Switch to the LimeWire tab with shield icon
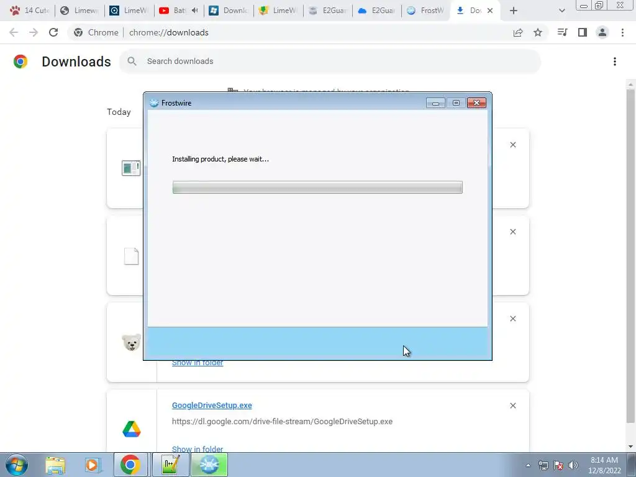Screen dimensions: 636x477 coord(278,11)
